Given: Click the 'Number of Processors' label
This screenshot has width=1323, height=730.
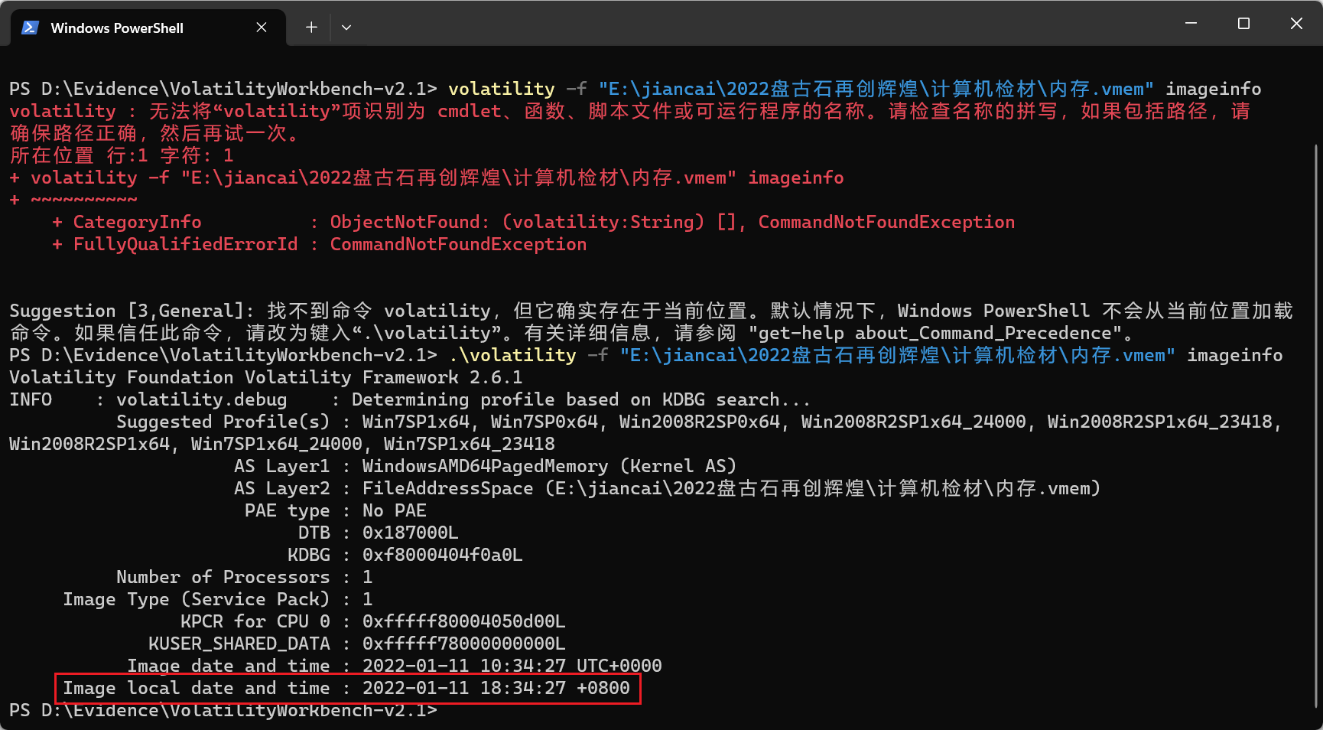Looking at the screenshot, I should coord(223,577).
